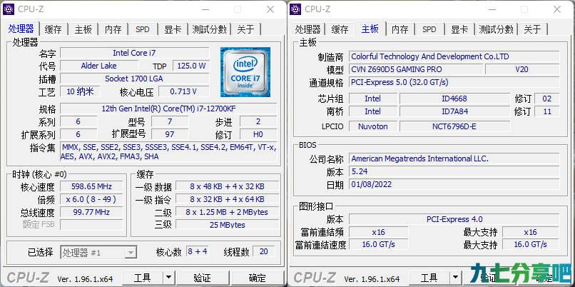Image resolution: width=575 pixels, height=287 pixels.
Task: Close the left CPU-Z window
Action: click(270, 9)
